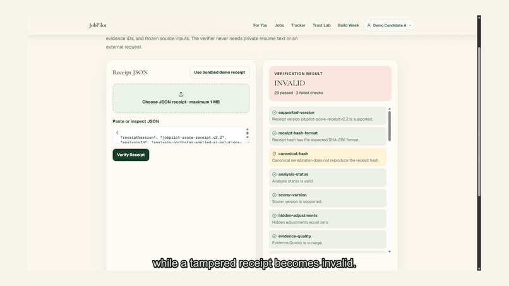Click the upload icon in the drop zone
509x286 pixels.
pos(181,94)
